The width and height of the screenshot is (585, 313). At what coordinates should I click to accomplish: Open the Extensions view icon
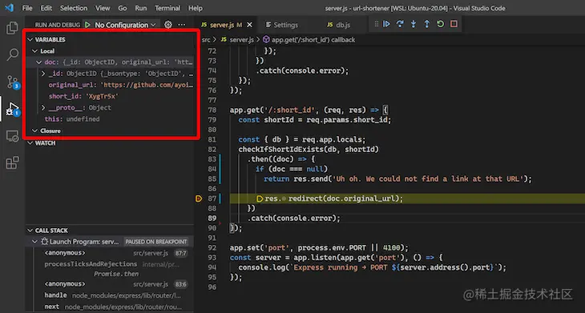coord(12,163)
